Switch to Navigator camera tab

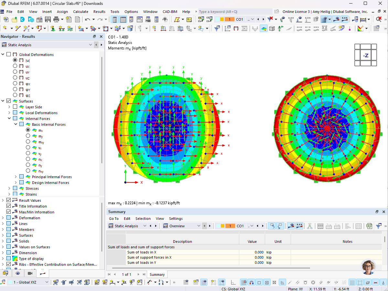pyautogui.click(x=30, y=273)
